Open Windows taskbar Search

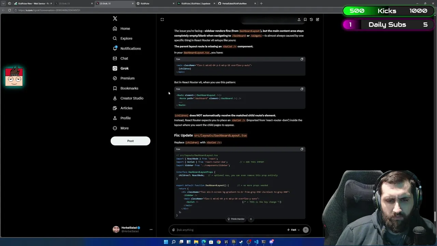(173, 242)
